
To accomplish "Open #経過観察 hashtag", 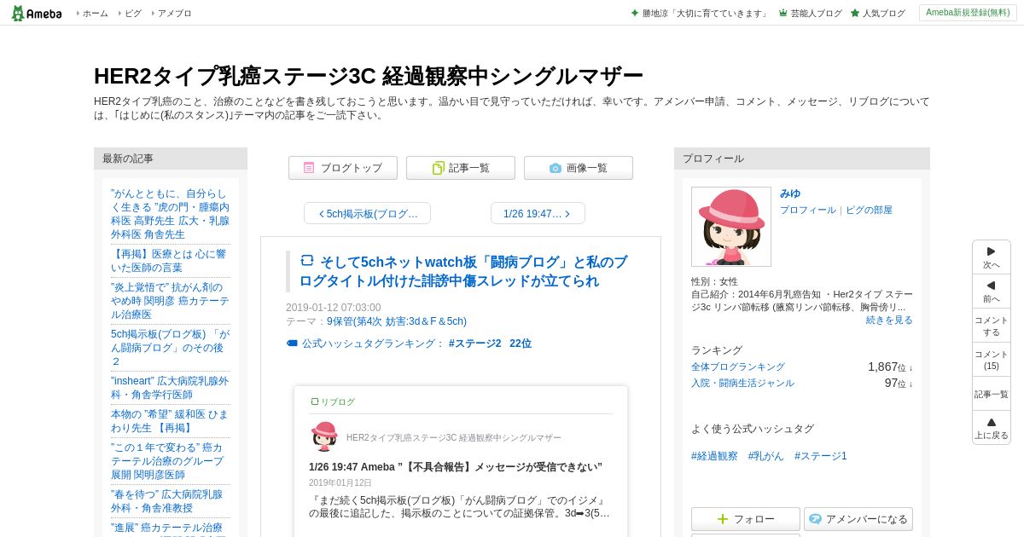I will tap(714, 456).
